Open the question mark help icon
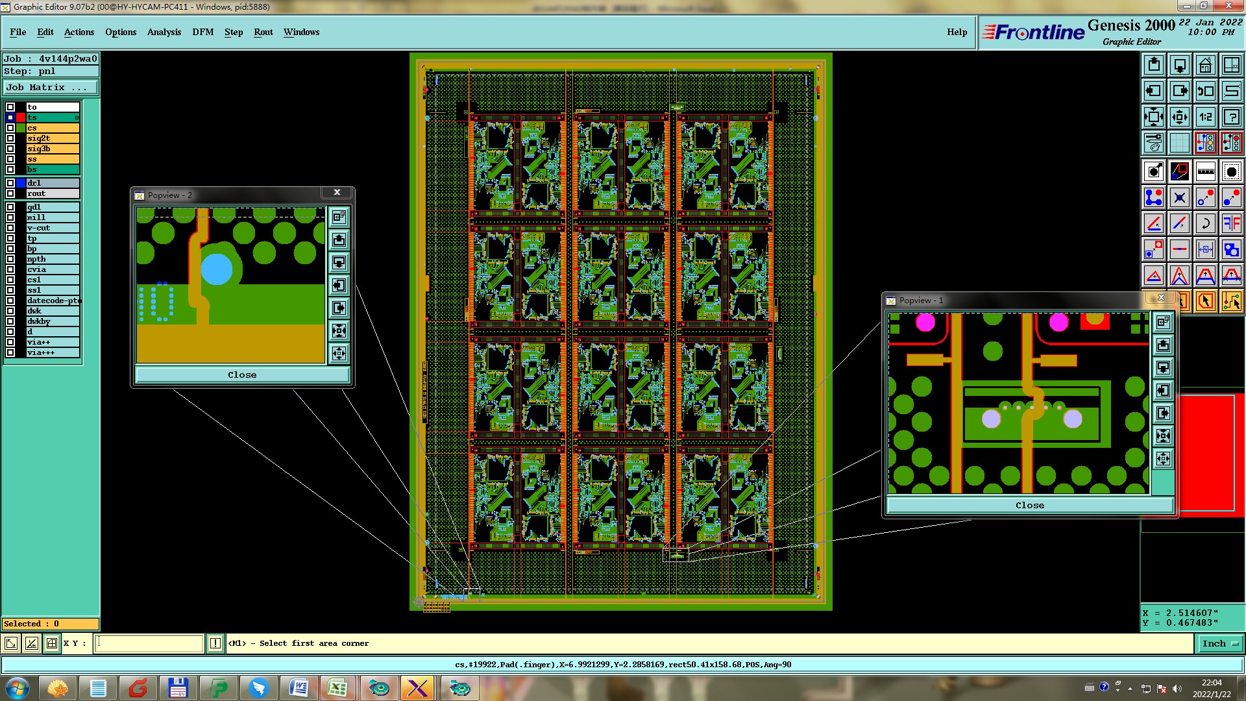The image size is (1246, 701). click(x=1231, y=117)
